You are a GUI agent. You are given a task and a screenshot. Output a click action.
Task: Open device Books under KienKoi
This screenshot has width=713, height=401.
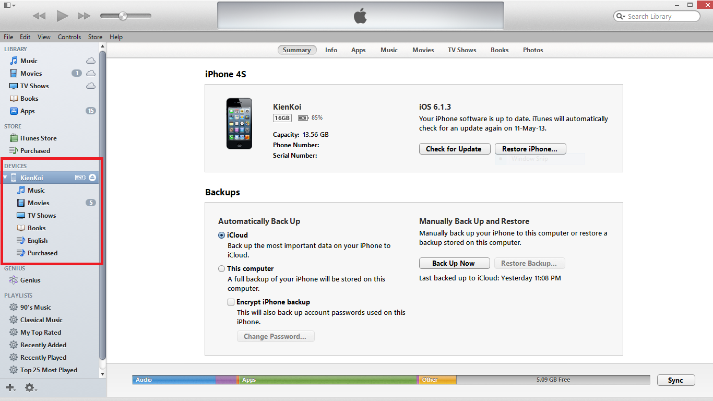click(37, 228)
